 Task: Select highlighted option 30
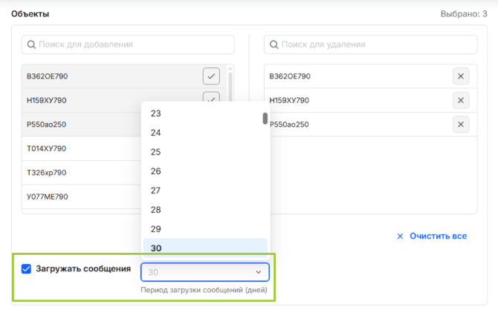click(156, 248)
